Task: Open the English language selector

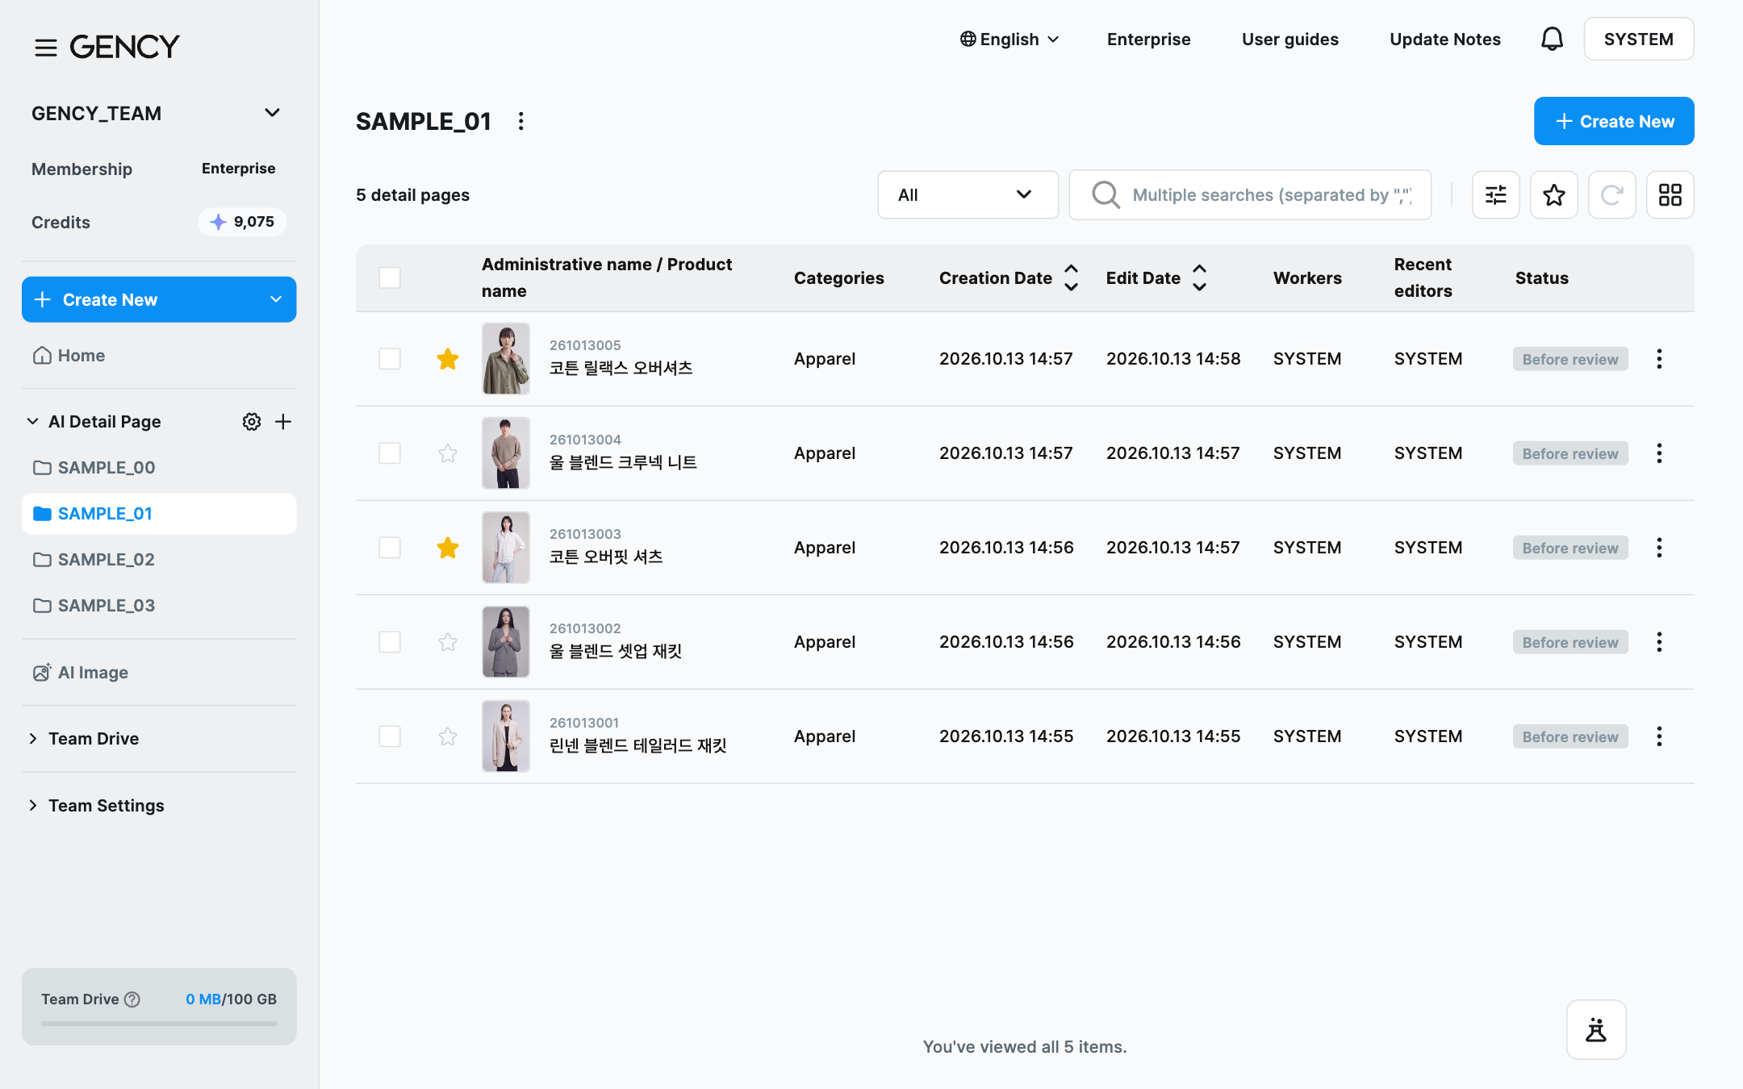Action: 1009,39
